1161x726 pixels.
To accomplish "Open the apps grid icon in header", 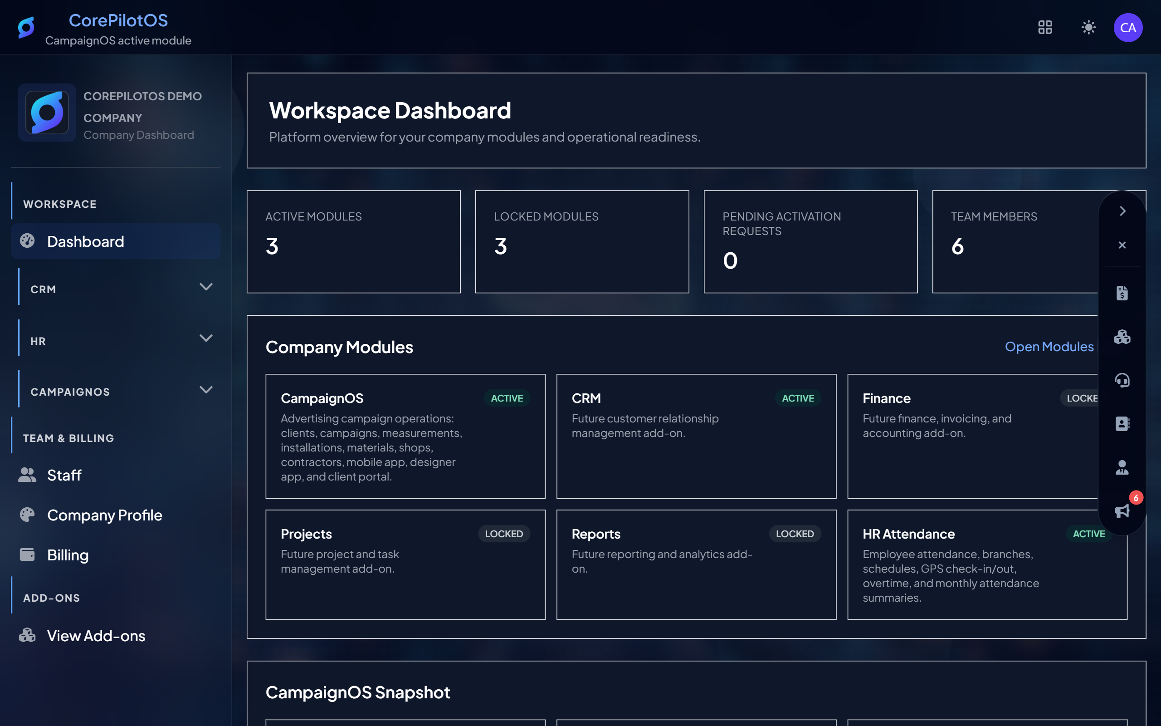I will point(1045,27).
